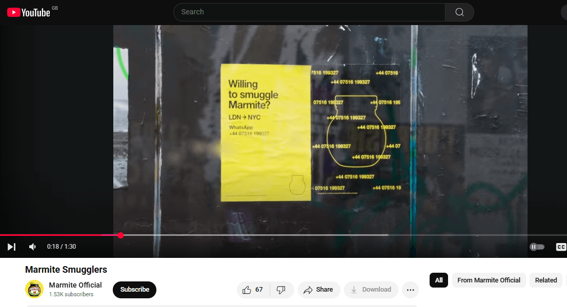This screenshot has width=567, height=307.
Task: Skip to next video
Action: pos(12,247)
